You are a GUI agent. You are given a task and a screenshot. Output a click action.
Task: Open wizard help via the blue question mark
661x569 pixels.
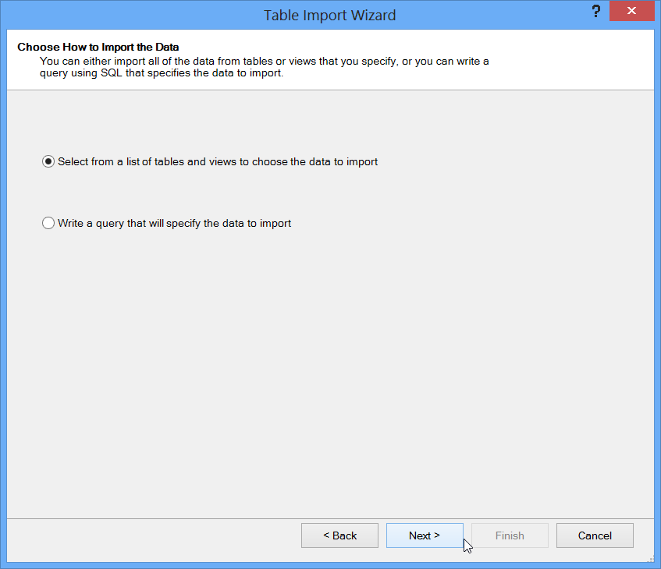(596, 11)
